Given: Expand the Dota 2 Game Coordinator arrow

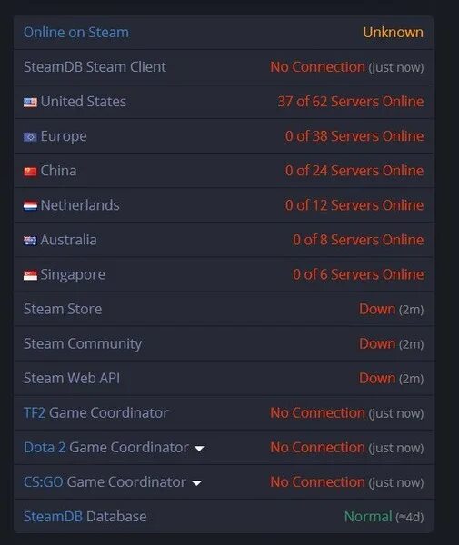Looking at the screenshot, I should click(x=199, y=449).
